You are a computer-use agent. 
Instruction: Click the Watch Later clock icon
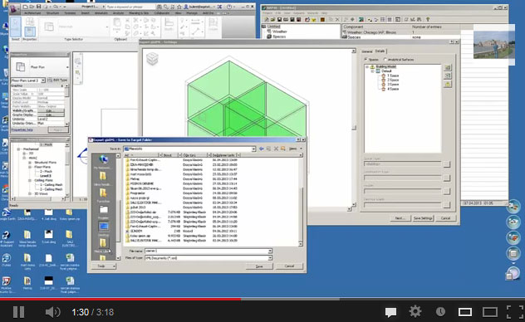440,312
